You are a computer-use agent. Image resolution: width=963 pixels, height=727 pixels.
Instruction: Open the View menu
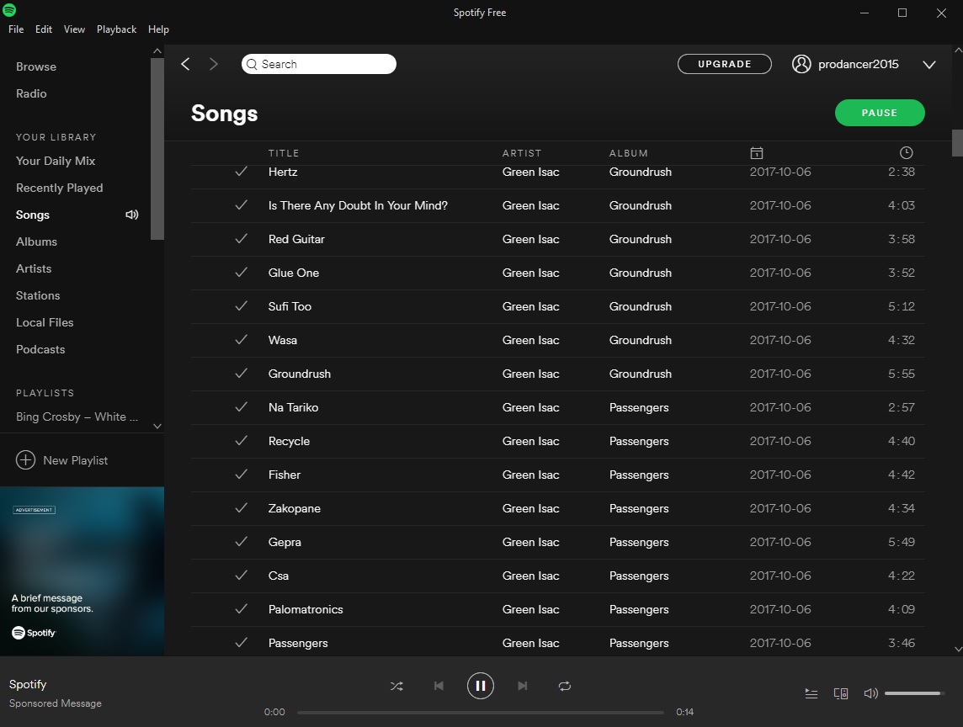click(x=74, y=29)
